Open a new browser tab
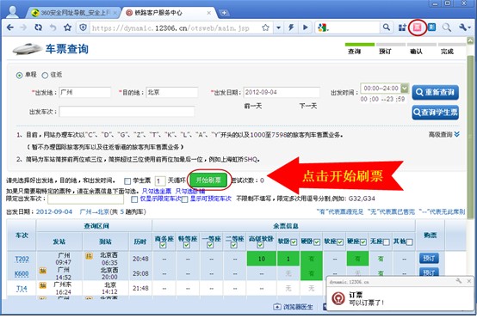The width and height of the screenshot is (477, 318). (x=224, y=13)
